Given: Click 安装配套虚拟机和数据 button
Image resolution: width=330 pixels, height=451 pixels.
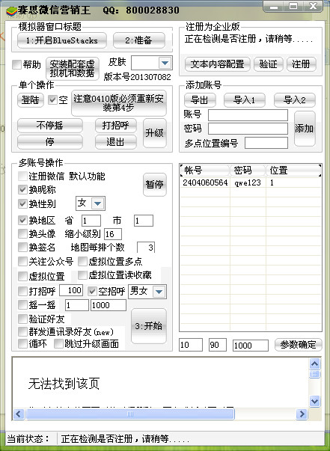Looking at the screenshot, I should tap(73, 68).
